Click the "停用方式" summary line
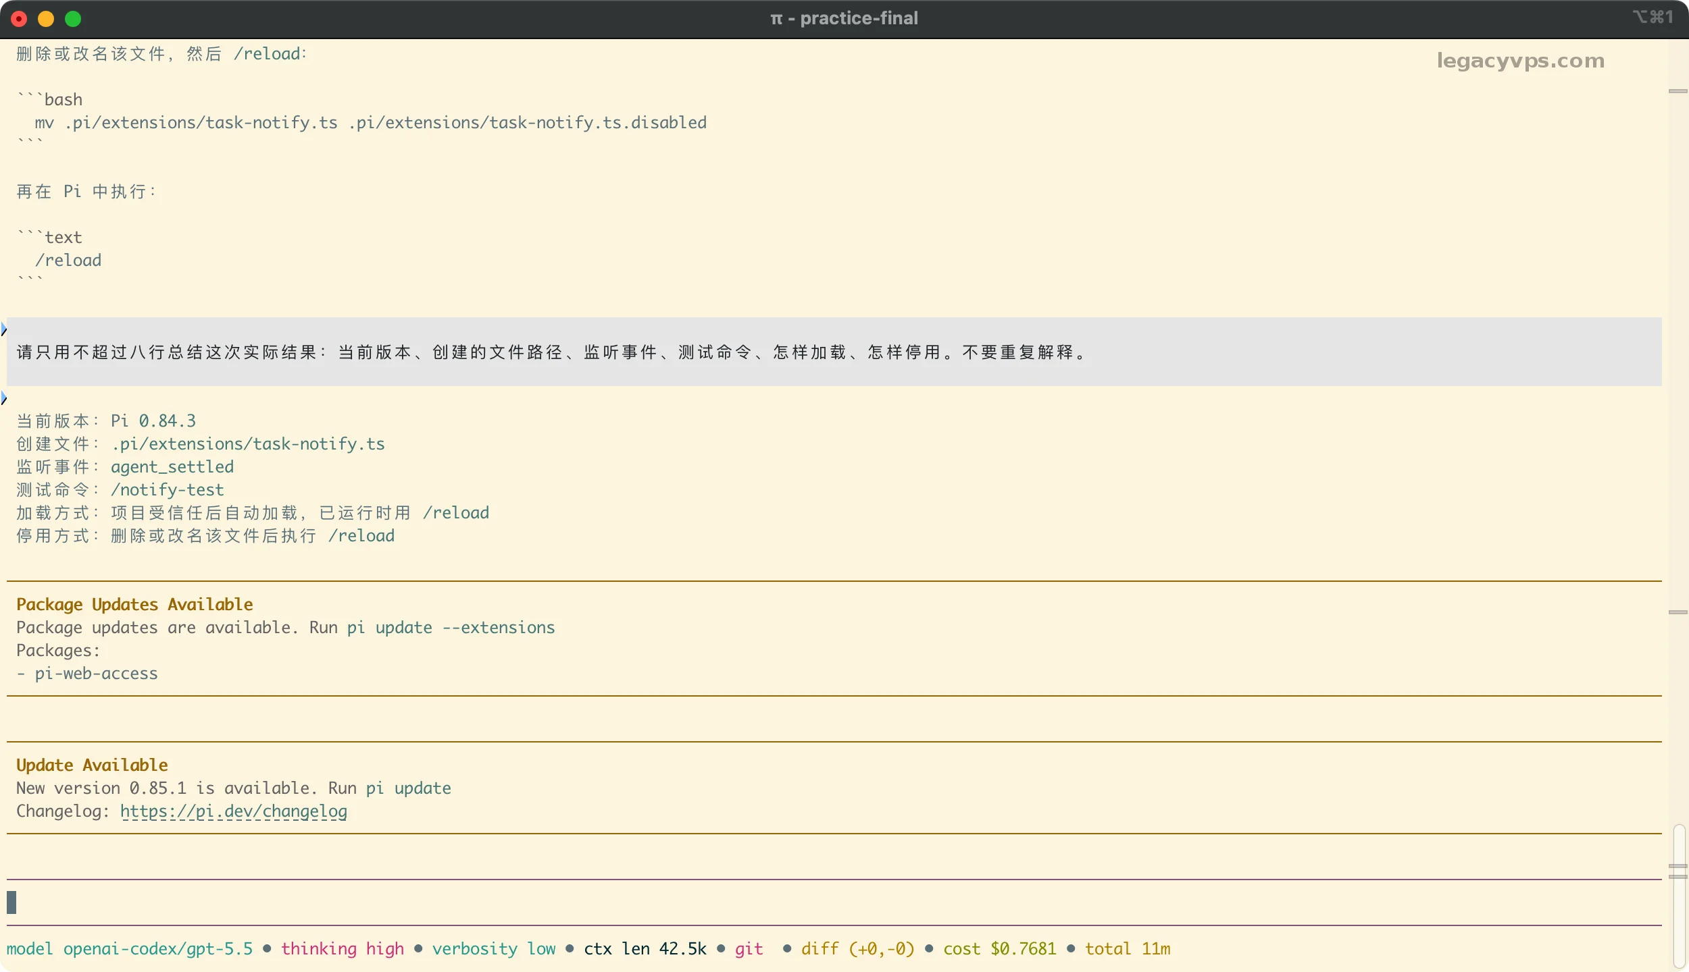The height and width of the screenshot is (972, 1689). (x=205, y=535)
